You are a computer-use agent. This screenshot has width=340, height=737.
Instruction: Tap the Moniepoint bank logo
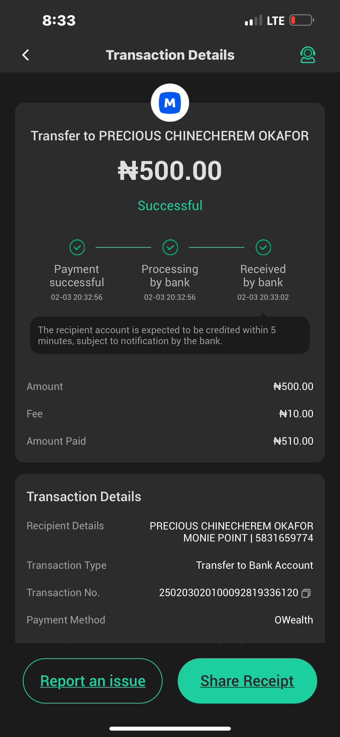pos(170,103)
